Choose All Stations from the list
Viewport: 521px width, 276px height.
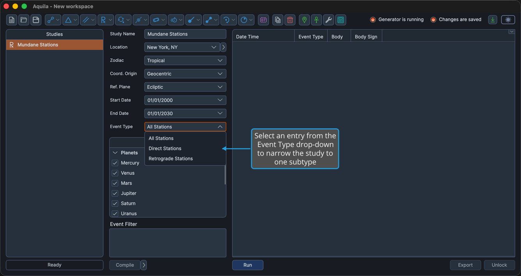point(185,138)
